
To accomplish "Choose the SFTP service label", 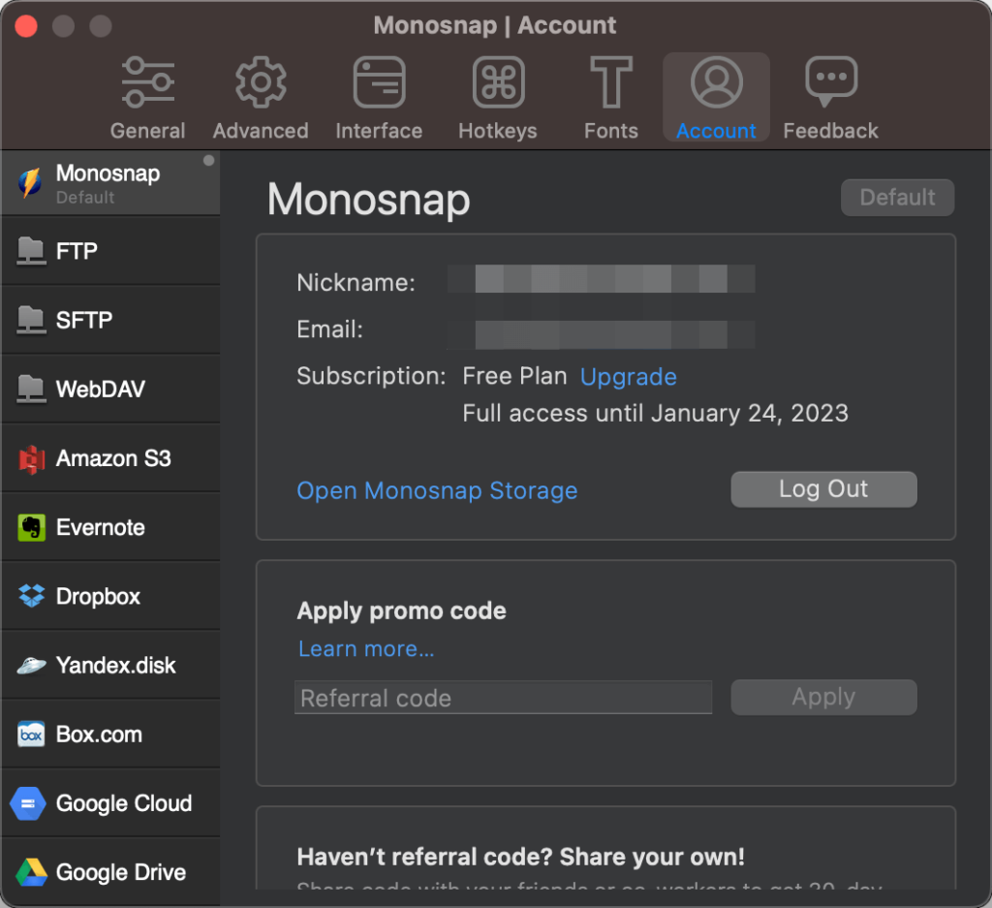I will click(x=84, y=320).
